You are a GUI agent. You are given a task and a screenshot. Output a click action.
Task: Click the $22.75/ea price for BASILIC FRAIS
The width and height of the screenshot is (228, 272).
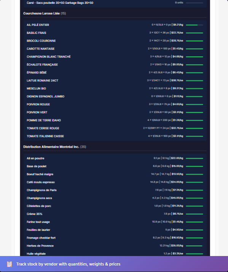click(177, 33)
